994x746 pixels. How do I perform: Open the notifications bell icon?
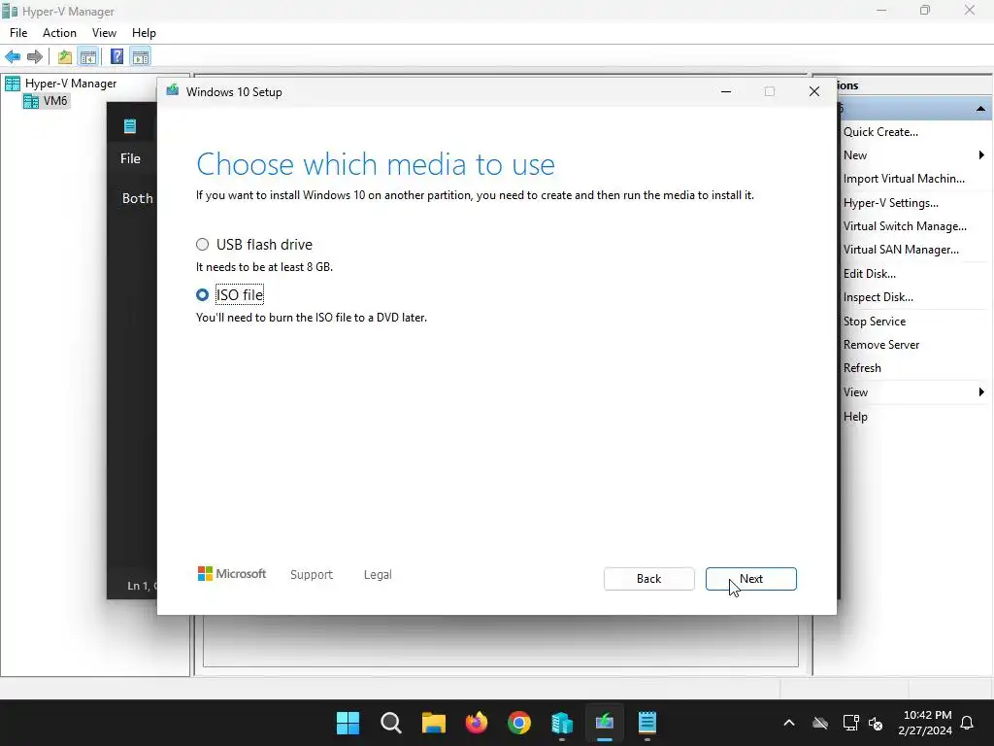click(968, 723)
